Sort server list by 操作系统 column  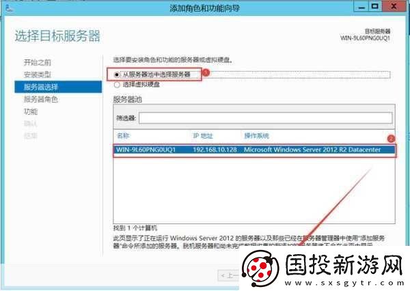coord(256,136)
